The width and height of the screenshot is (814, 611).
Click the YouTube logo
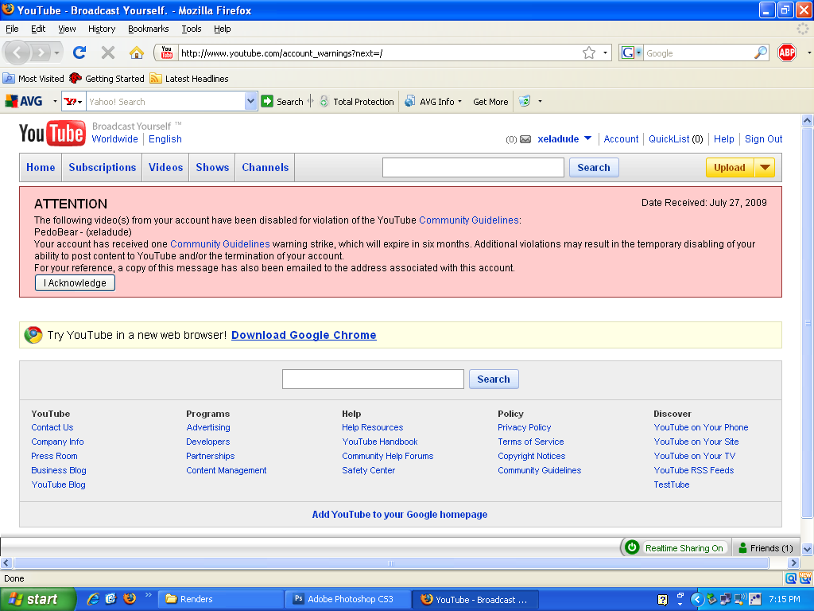pos(52,134)
